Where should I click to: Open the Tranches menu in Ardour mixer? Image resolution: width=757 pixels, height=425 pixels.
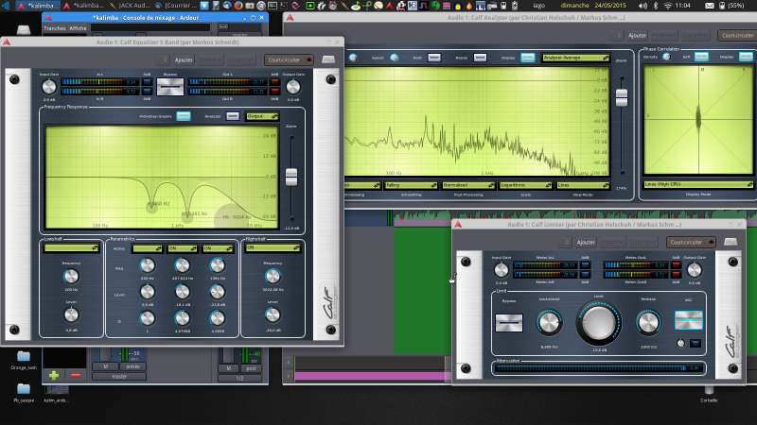55,28
